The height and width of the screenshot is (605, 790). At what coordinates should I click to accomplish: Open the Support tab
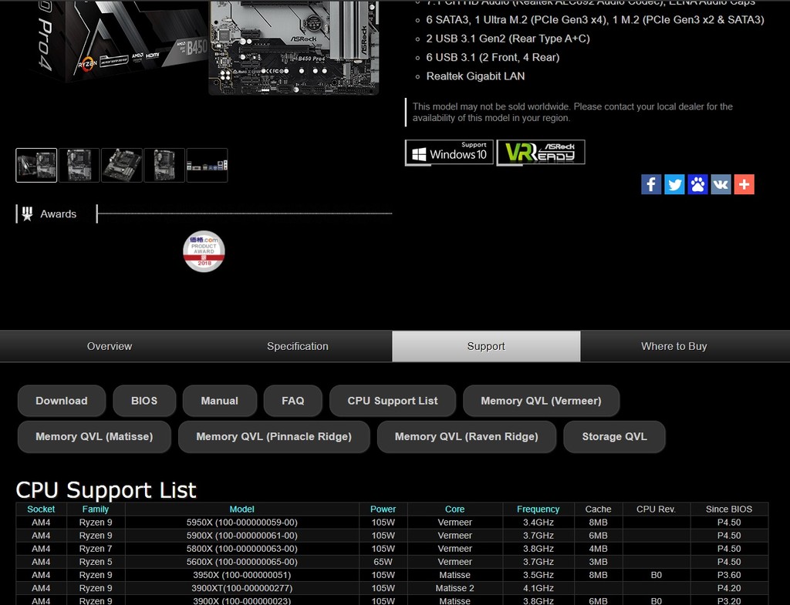click(x=486, y=346)
